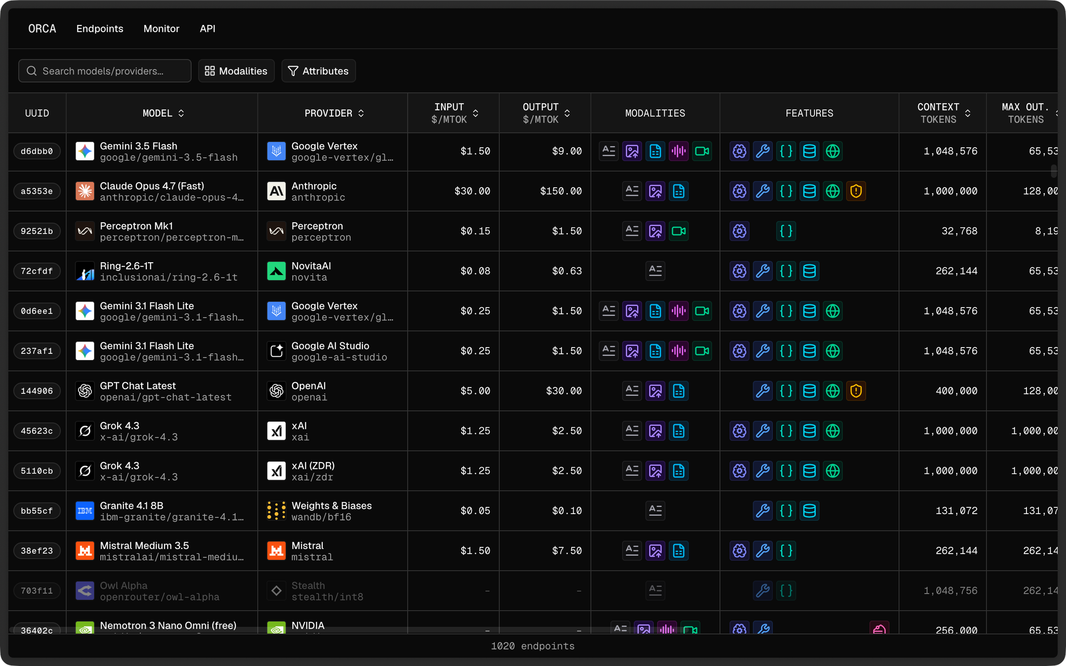The width and height of the screenshot is (1066, 666).
Task: Click the 1020 endpoints status text
Action: point(533,646)
